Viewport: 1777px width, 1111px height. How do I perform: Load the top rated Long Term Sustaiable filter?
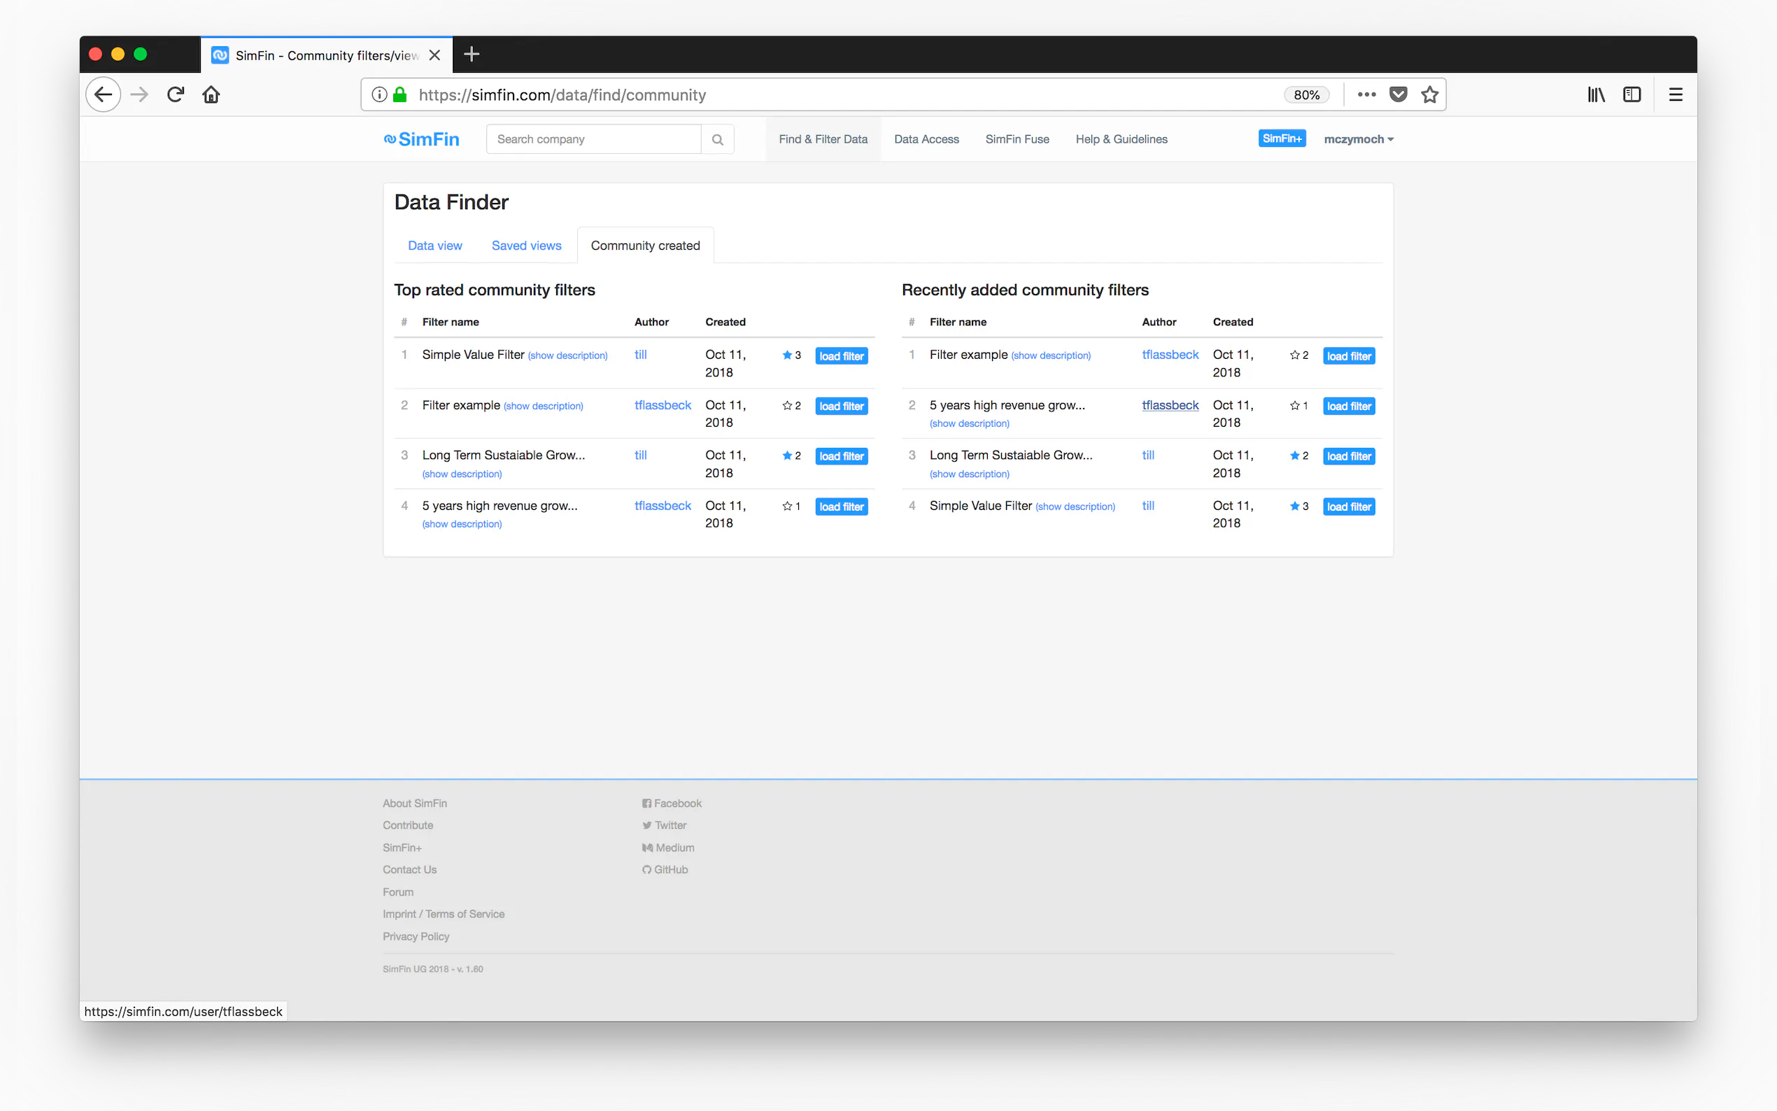point(841,456)
